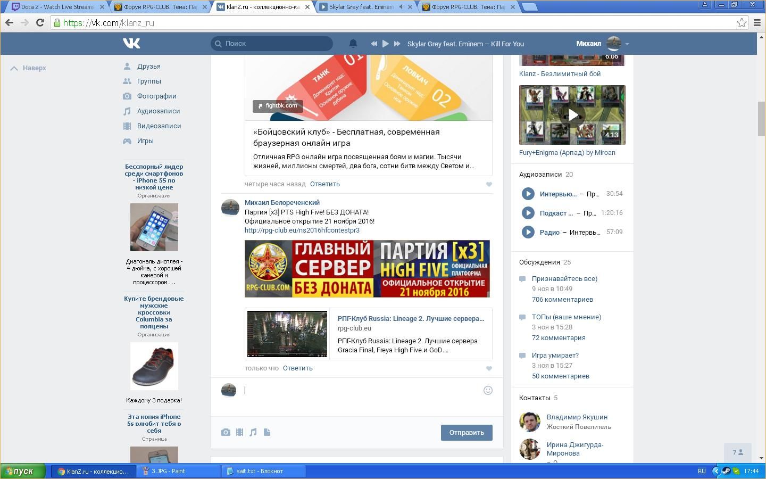Open the Chrome menu hamburger icon
This screenshot has width=766, height=479.
[757, 22]
